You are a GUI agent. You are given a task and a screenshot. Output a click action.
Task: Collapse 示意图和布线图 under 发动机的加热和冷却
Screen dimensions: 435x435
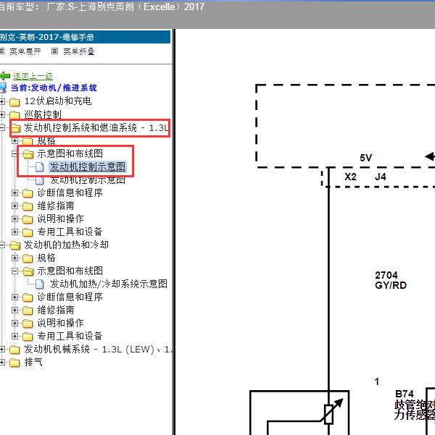[x=15, y=271]
